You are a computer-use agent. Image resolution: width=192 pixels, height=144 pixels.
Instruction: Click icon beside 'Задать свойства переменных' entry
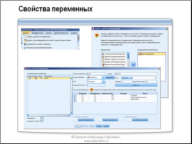tap(25, 37)
